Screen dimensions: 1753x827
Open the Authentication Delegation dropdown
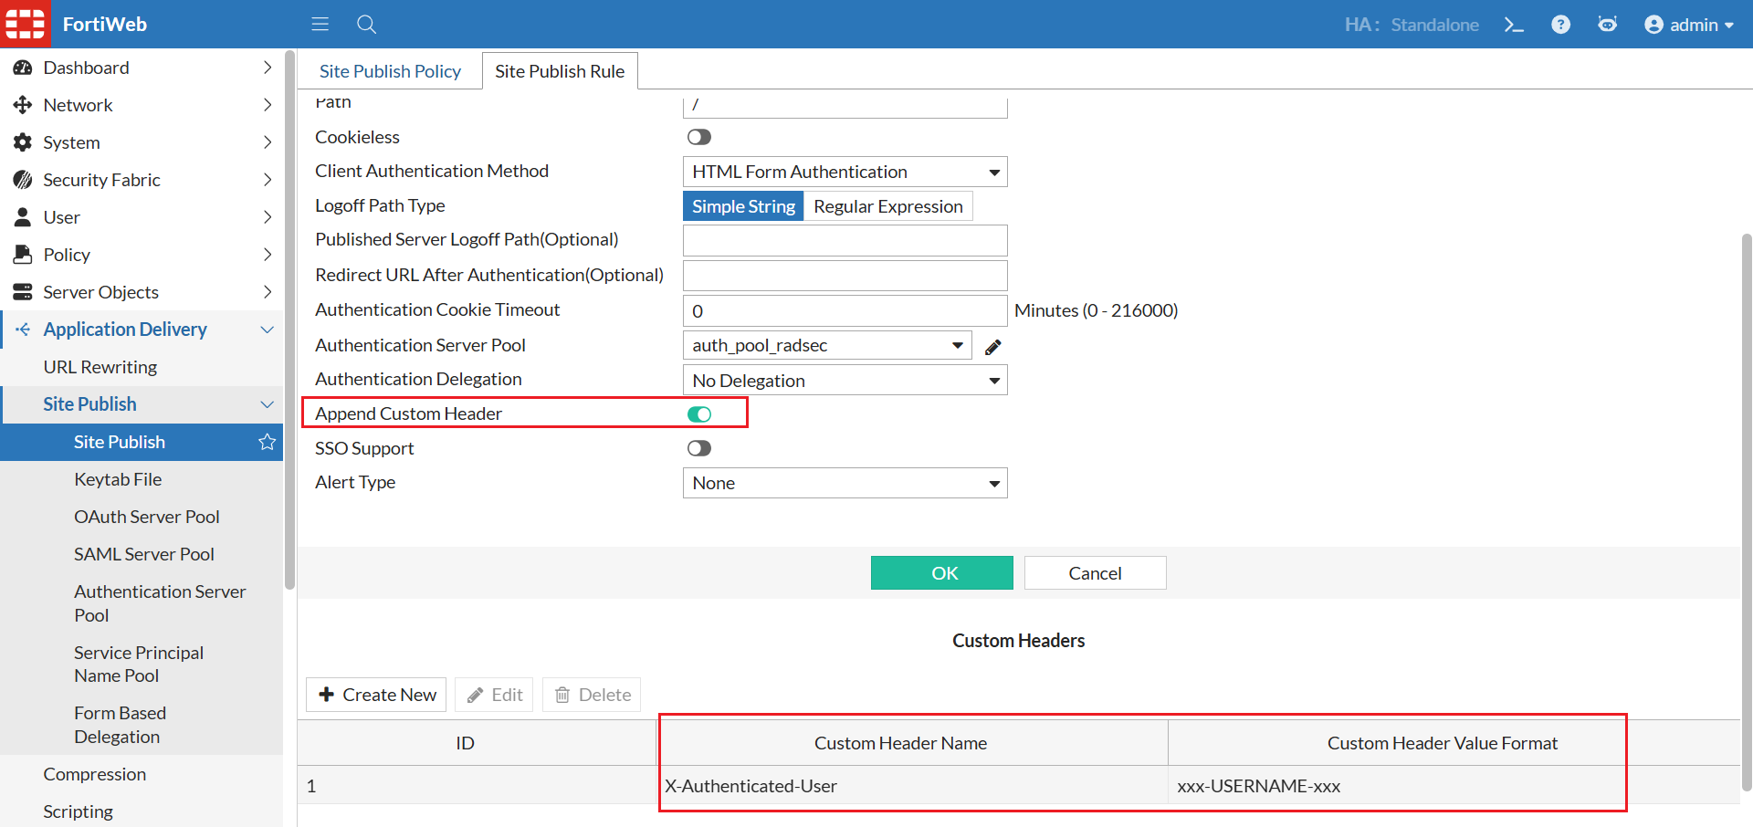coord(845,380)
